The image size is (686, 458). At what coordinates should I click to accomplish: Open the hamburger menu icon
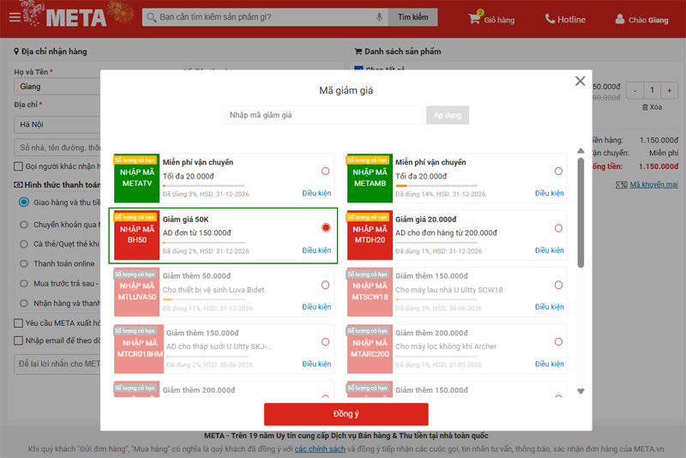15,19
